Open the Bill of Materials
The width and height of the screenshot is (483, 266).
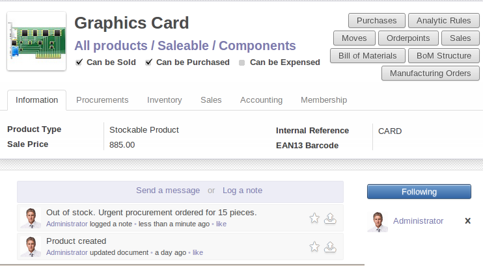pos(368,56)
